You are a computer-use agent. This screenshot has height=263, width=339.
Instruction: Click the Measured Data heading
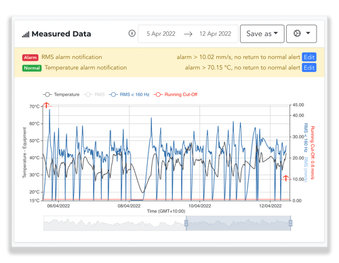(61, 34)
